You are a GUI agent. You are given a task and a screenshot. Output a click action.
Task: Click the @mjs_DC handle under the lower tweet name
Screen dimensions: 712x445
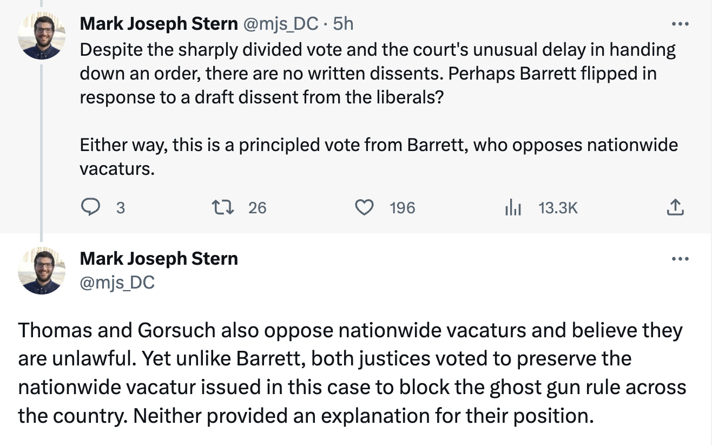pos(117,282)
